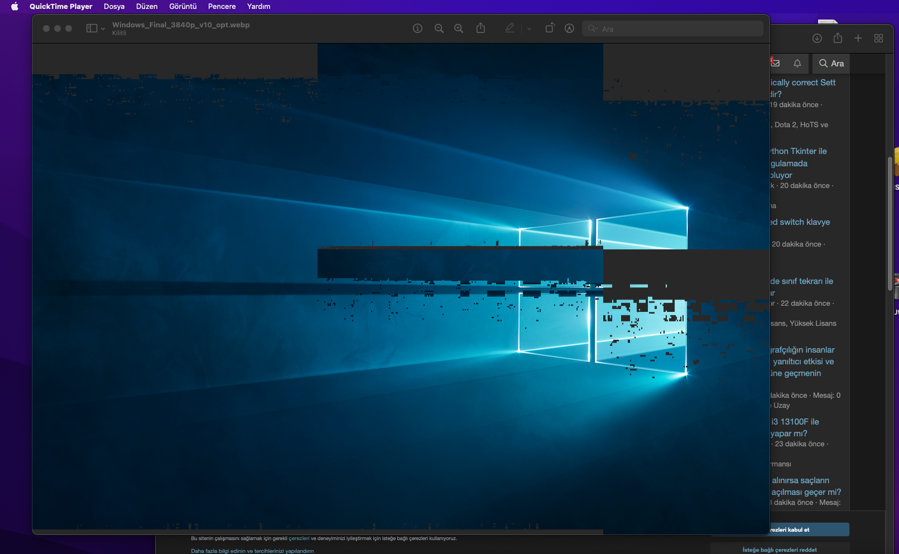This screenshot has height=554, width=899.
Task: Show the browser tab overview grid
Action: (x=878, y=38)
